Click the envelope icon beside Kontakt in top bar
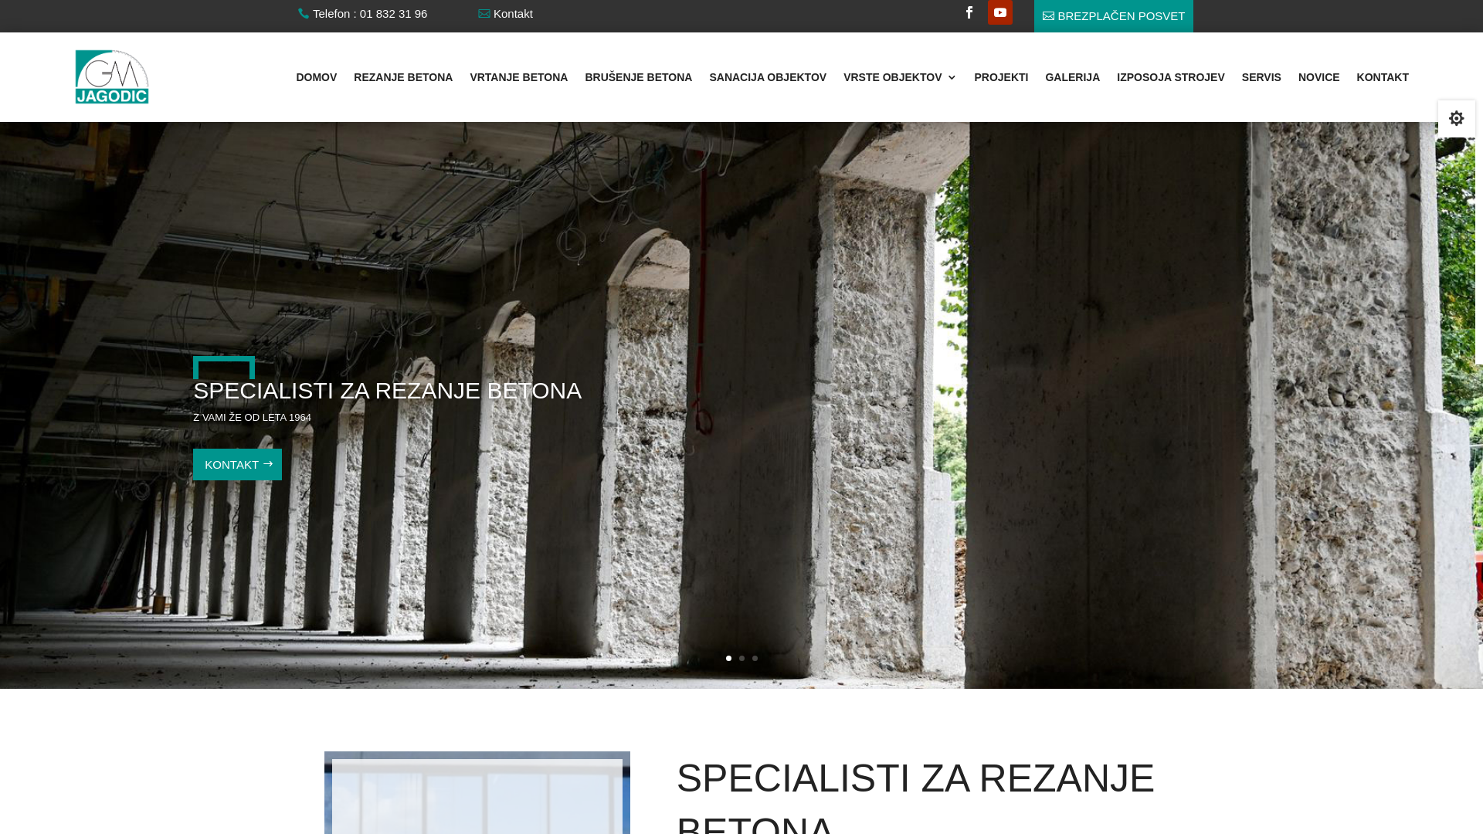 tap(484, 14)
